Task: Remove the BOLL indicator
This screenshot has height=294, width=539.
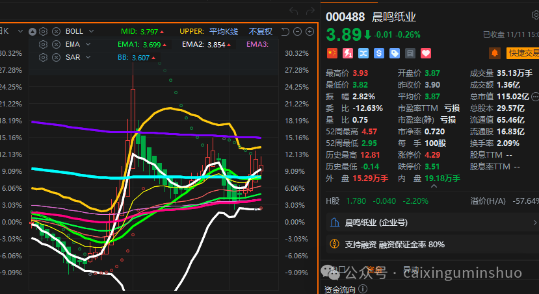Action: (x=56, y=32)
